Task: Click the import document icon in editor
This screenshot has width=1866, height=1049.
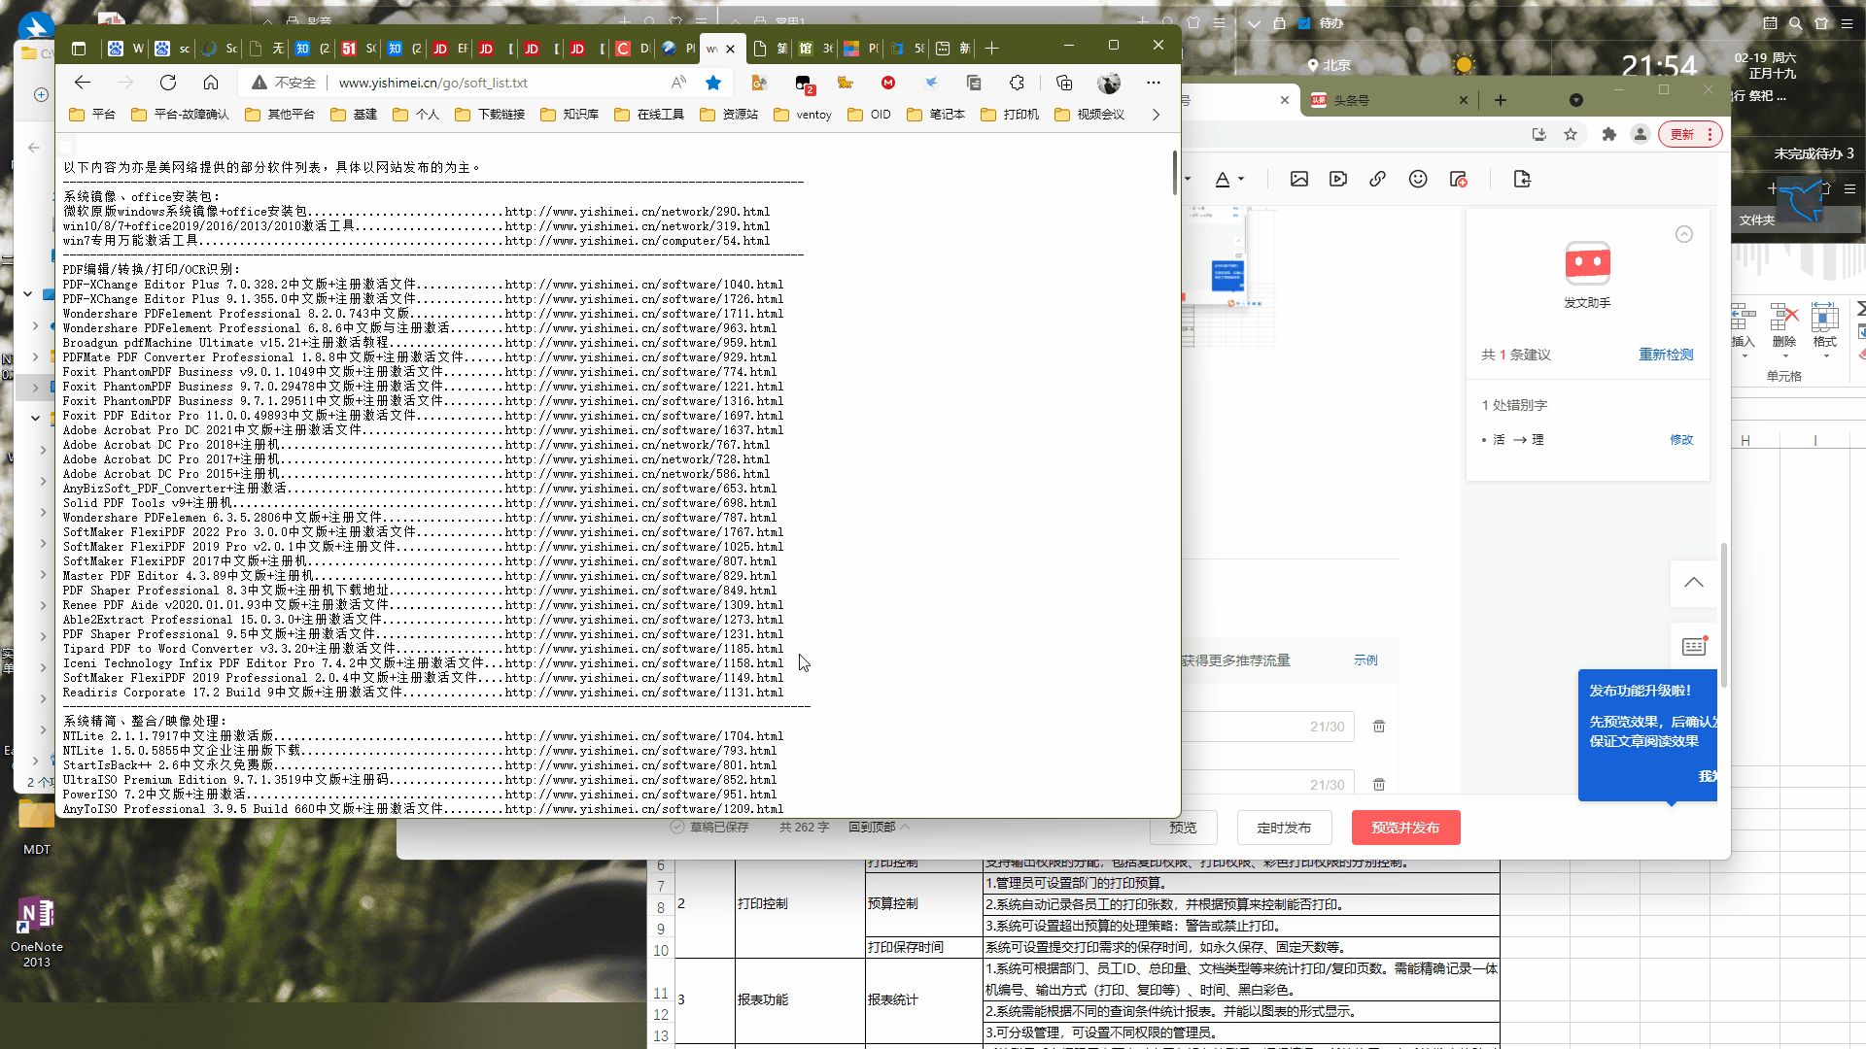Action: [1522, 179]
